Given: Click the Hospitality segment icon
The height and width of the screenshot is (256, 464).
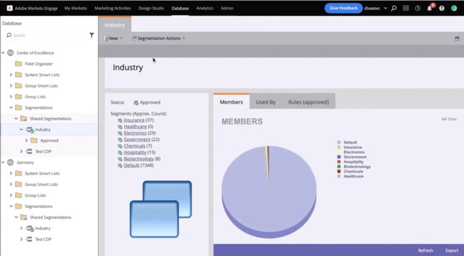Looking at the screenshot, I should click(x=120, y=152).
